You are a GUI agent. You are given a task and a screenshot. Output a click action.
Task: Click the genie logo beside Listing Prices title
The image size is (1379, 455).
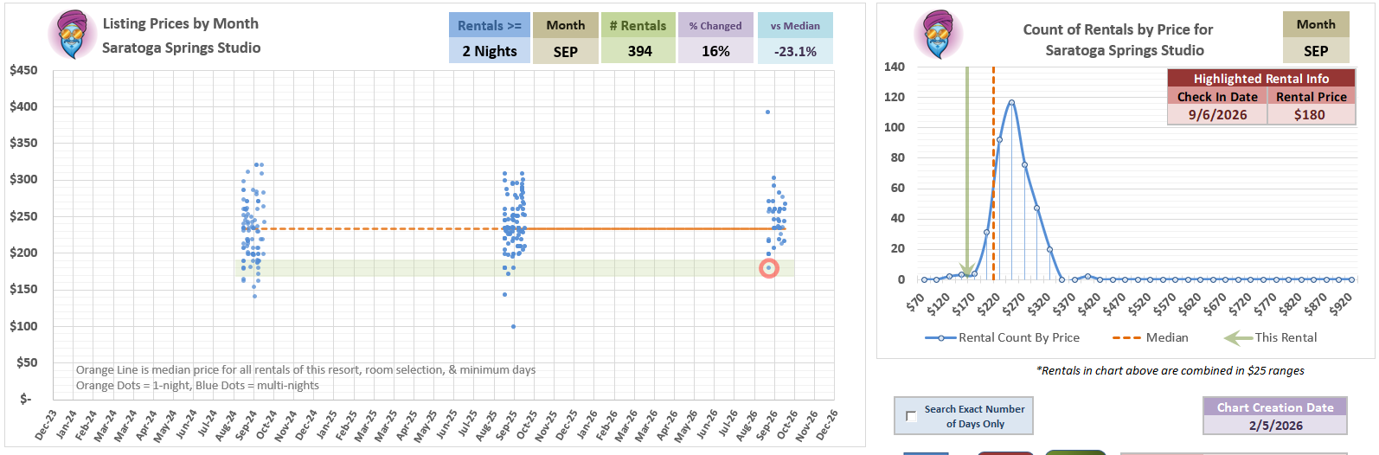click(73, 35)
